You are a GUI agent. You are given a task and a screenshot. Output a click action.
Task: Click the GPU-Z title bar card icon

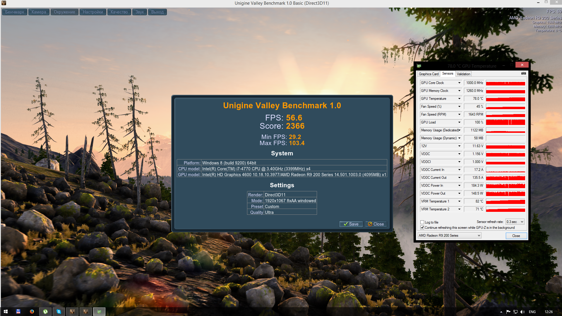click(419, 66)
